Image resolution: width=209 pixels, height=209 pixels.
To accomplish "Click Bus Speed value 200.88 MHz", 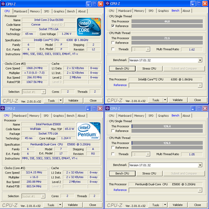I will [x=34, y=182].
